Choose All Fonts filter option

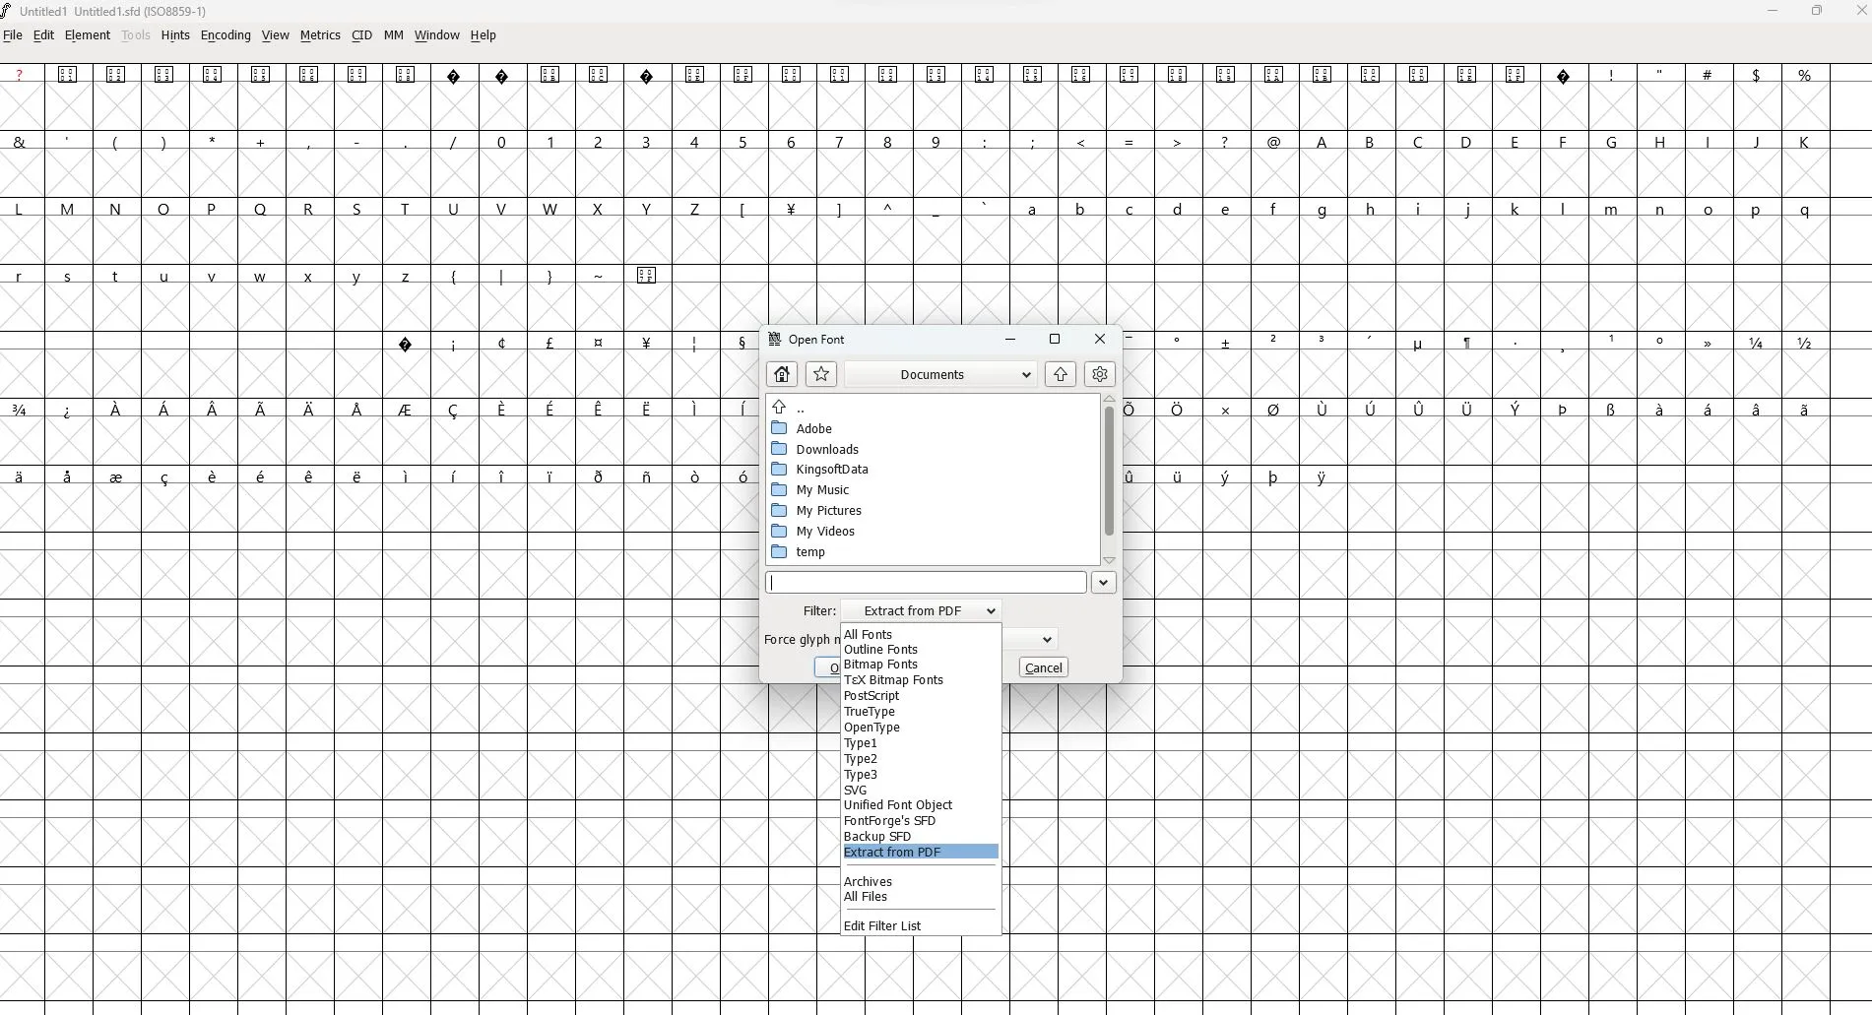tap(868, 634)
